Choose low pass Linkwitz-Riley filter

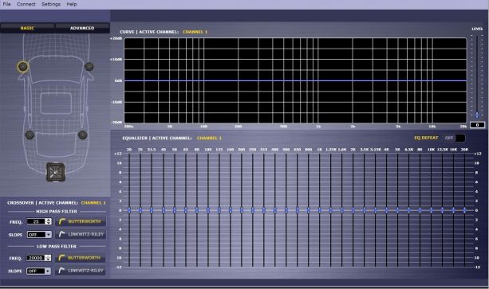click(x=81, y=271)
